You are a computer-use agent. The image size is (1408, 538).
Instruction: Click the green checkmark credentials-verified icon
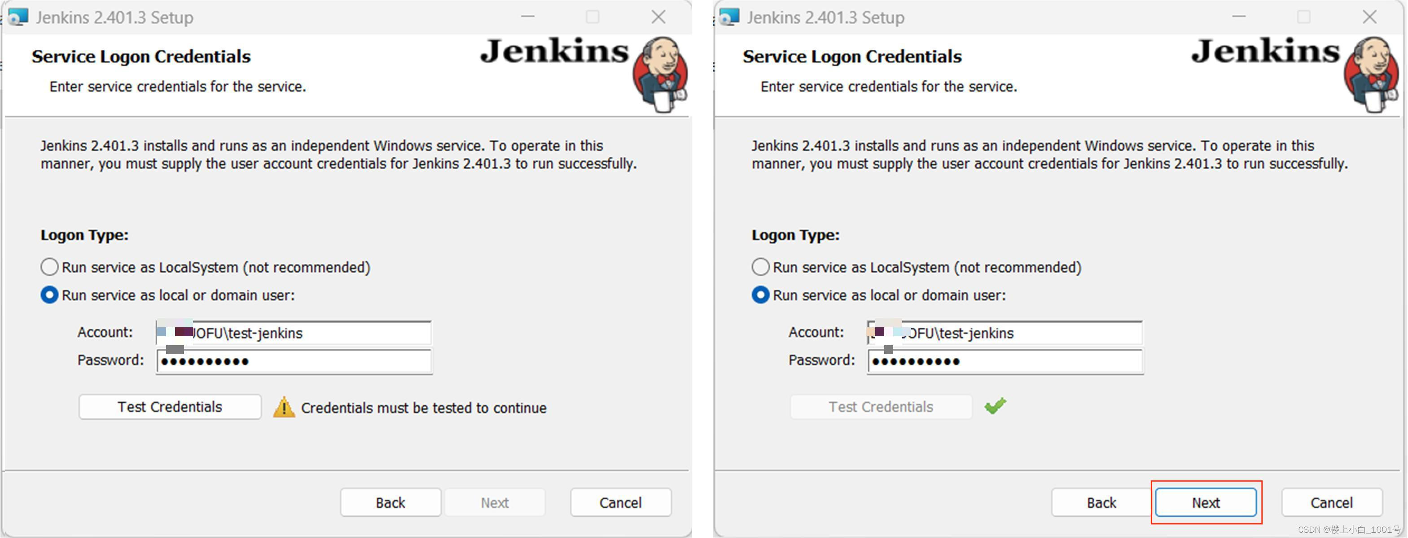(995, 406)
